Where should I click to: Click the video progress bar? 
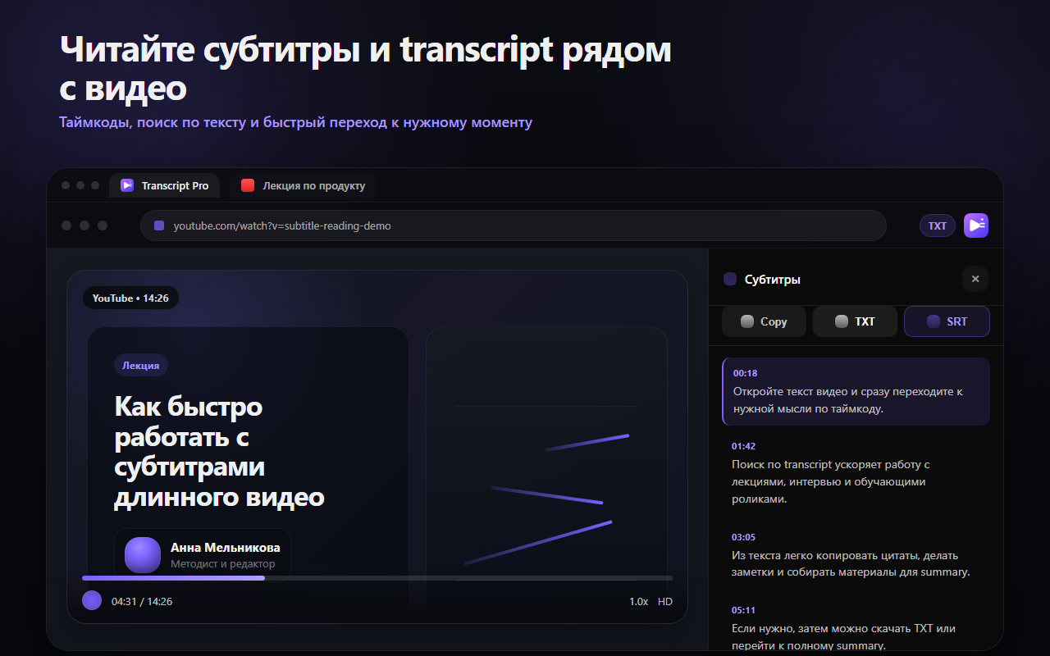[x=377, y=578]
